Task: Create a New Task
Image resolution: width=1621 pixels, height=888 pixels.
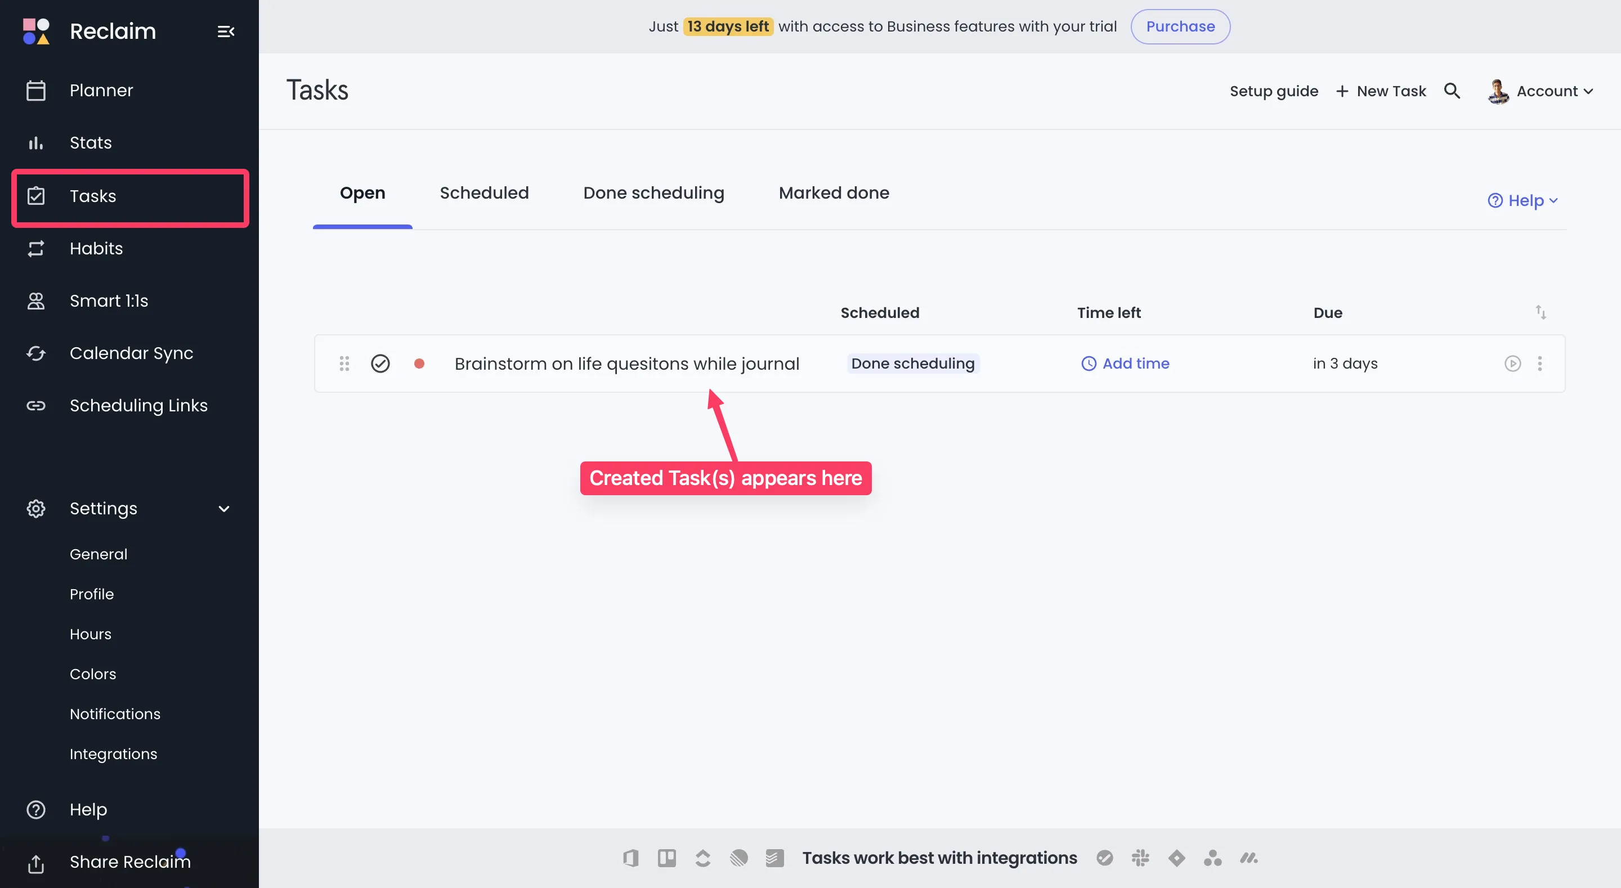Action: coord(1381,91)
